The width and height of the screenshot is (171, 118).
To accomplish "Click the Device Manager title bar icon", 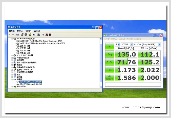I will coord(9,27).
